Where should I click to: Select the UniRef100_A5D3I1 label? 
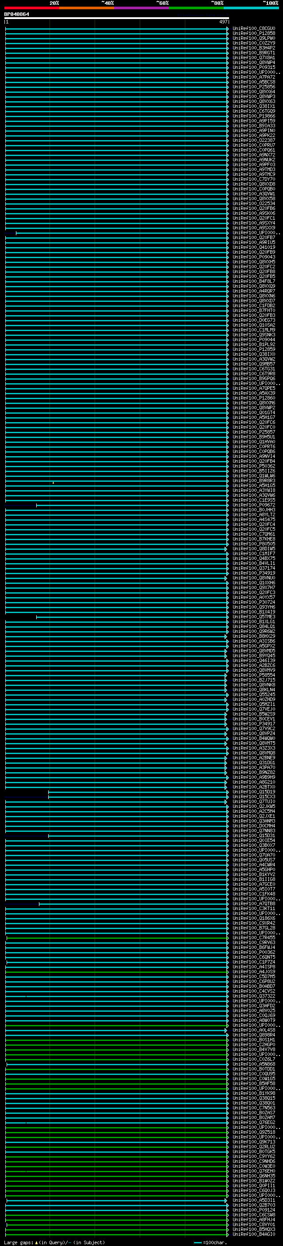253,1200
